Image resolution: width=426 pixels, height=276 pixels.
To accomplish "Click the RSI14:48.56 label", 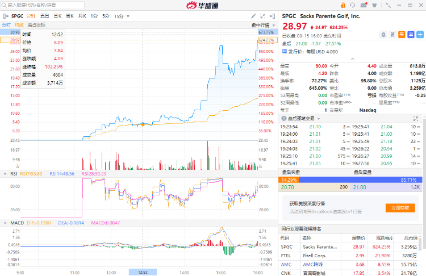I will coord(62,174).
